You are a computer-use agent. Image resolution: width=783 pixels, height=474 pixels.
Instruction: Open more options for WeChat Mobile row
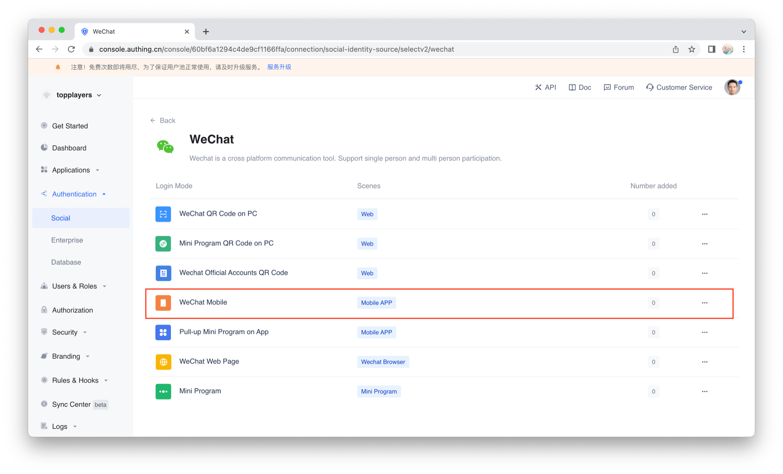click(704, 303)
